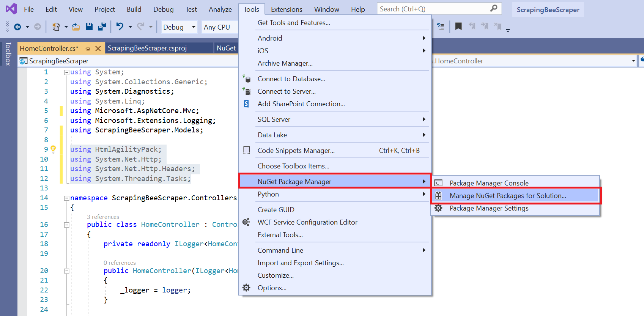Image resolution: width=644 pixels, height=316 pixels.
Task: Click the Navigate Forward arrow icon
Action: (x=38, y=27)
